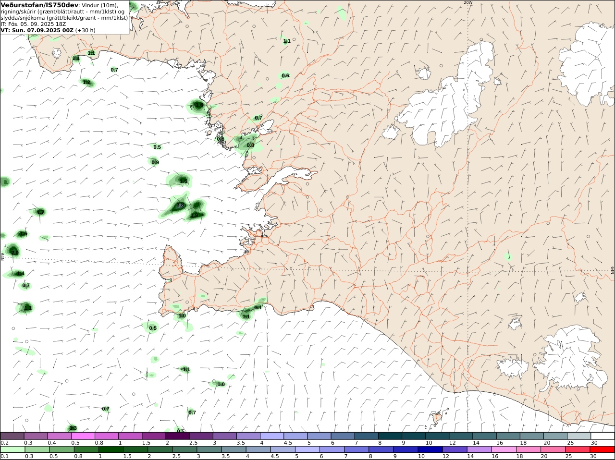The height and width of the screenshot is (460, 615).
Task: Select the lower legend swatch from 25 to 30
Action: (578, 449)
